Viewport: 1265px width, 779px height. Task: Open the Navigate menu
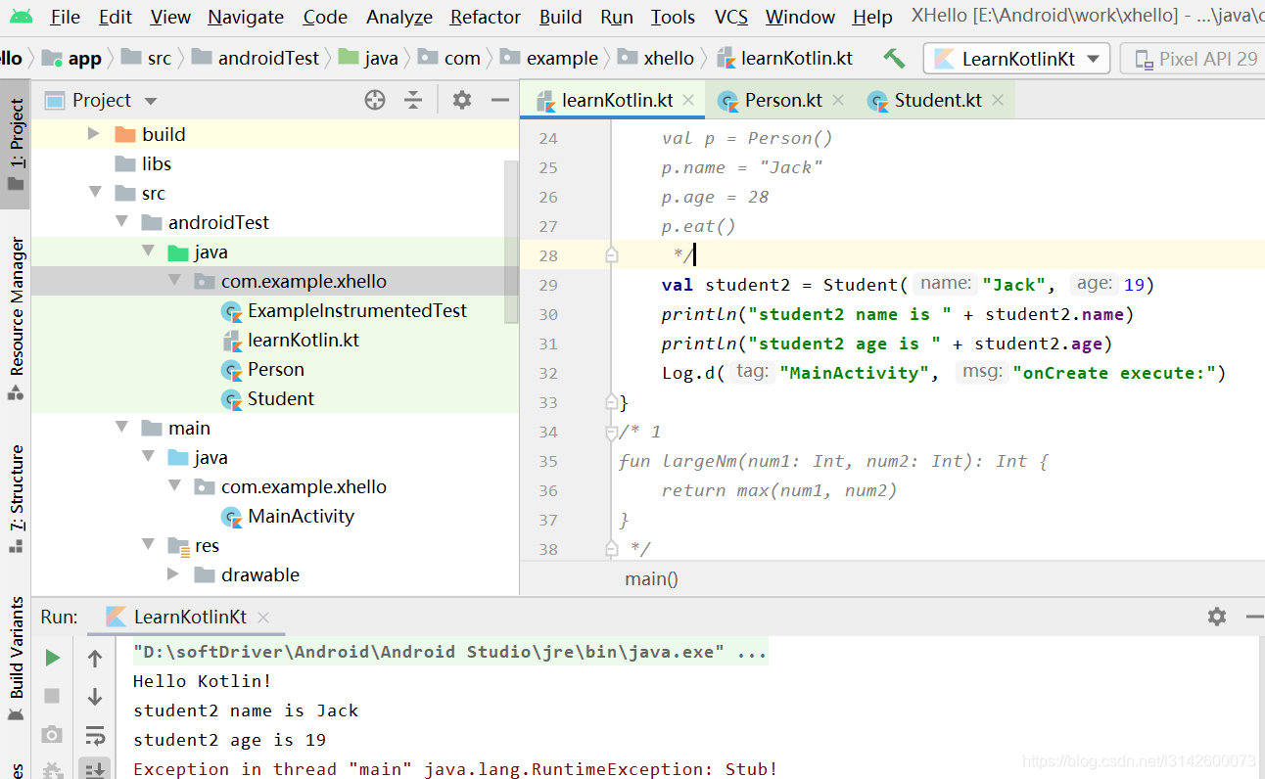[246, 17]
